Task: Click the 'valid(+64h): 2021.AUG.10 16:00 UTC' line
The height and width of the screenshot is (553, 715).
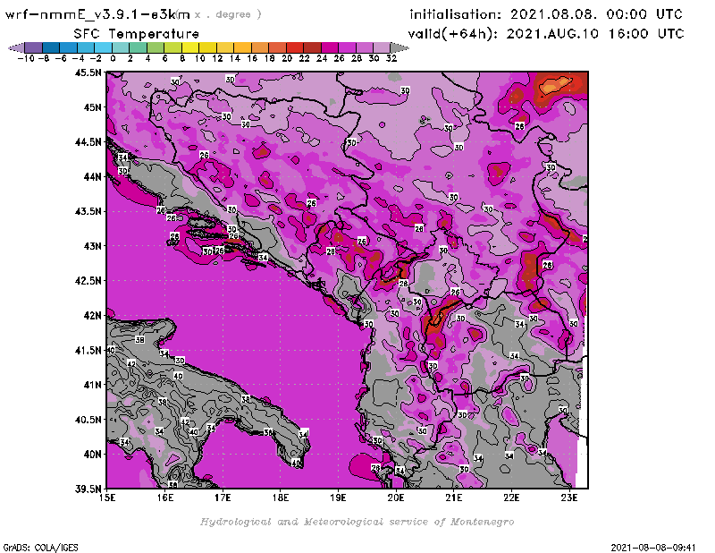Action: tap(546, 34)
